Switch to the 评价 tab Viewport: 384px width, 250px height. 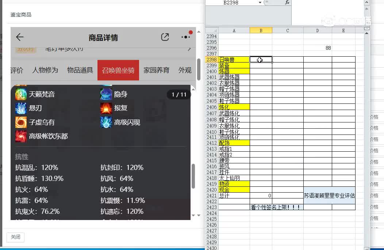coord(17,70)
